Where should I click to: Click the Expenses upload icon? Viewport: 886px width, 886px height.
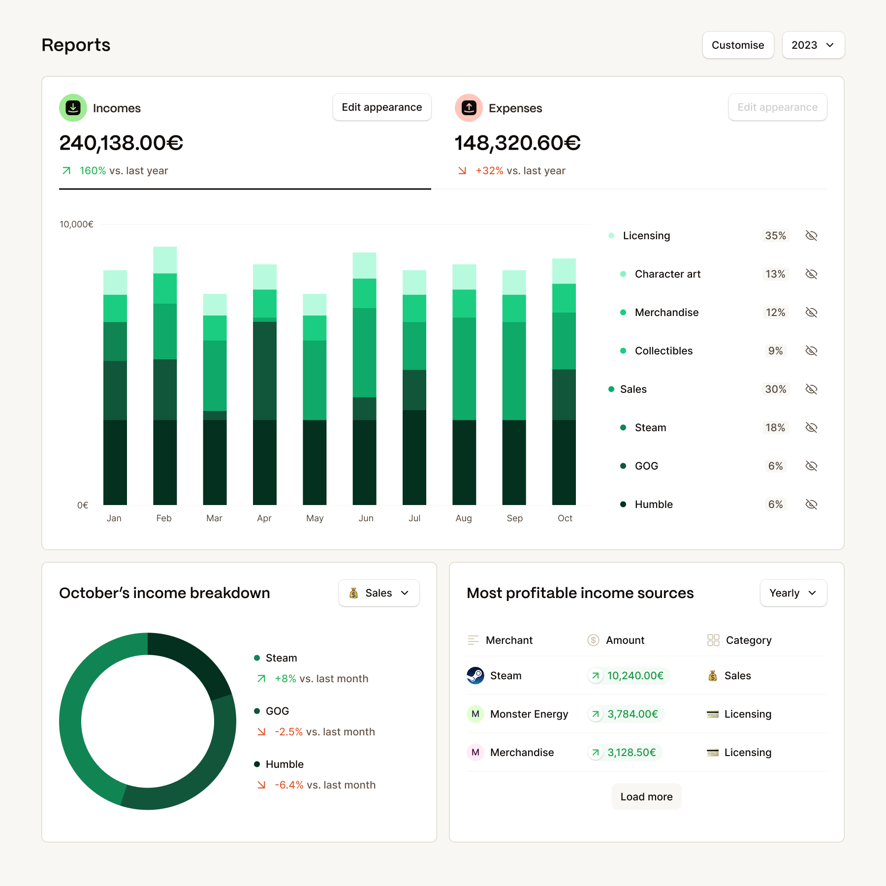pyautogui.click(x=469, y=107)
